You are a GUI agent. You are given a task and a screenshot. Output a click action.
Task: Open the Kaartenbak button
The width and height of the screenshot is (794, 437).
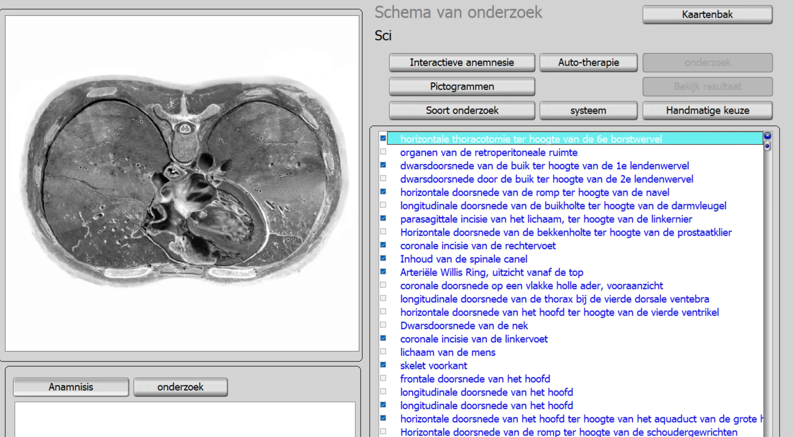[707, 15]
